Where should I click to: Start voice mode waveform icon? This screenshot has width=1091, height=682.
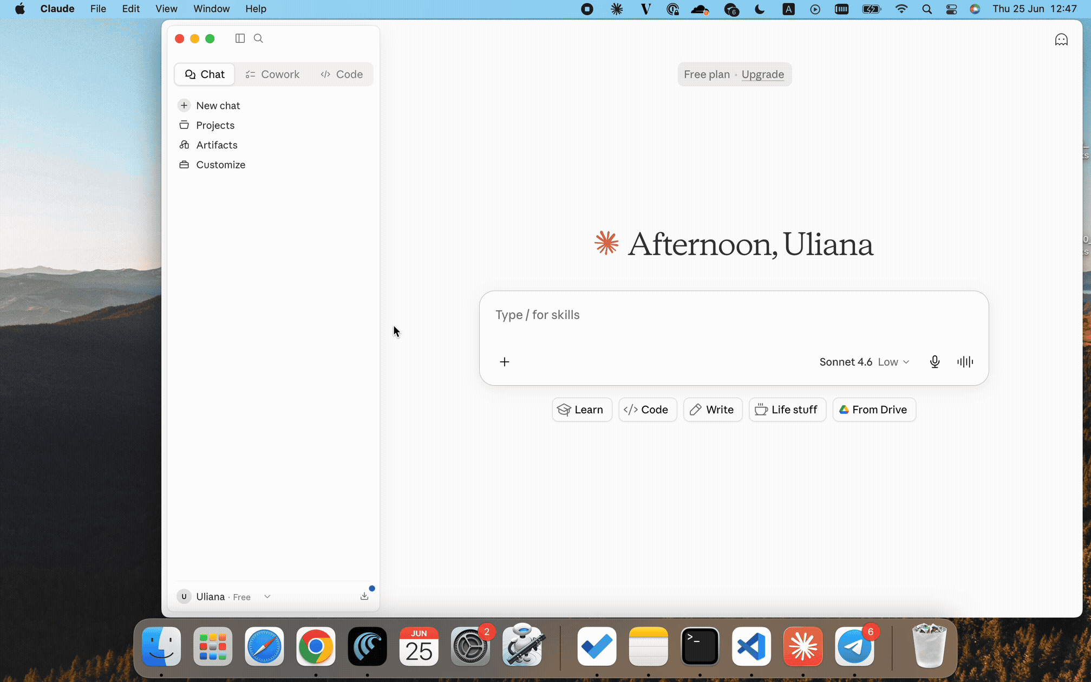pyautogui.click(x=965, y=362)
